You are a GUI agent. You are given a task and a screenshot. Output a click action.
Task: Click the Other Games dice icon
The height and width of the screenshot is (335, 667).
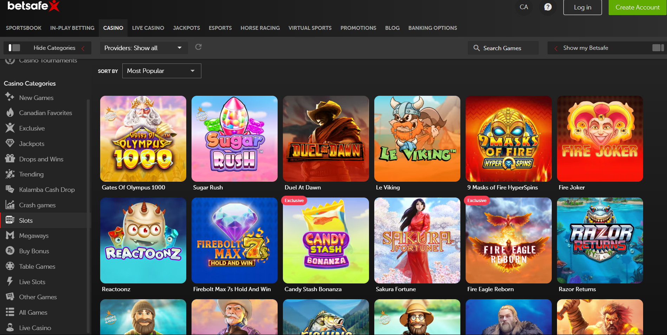[10, 297]
